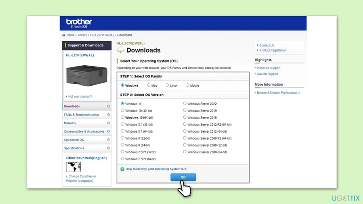Select the Mobile OS family radio
This screenshot has height=204, width=363.
tap(187, 85)
